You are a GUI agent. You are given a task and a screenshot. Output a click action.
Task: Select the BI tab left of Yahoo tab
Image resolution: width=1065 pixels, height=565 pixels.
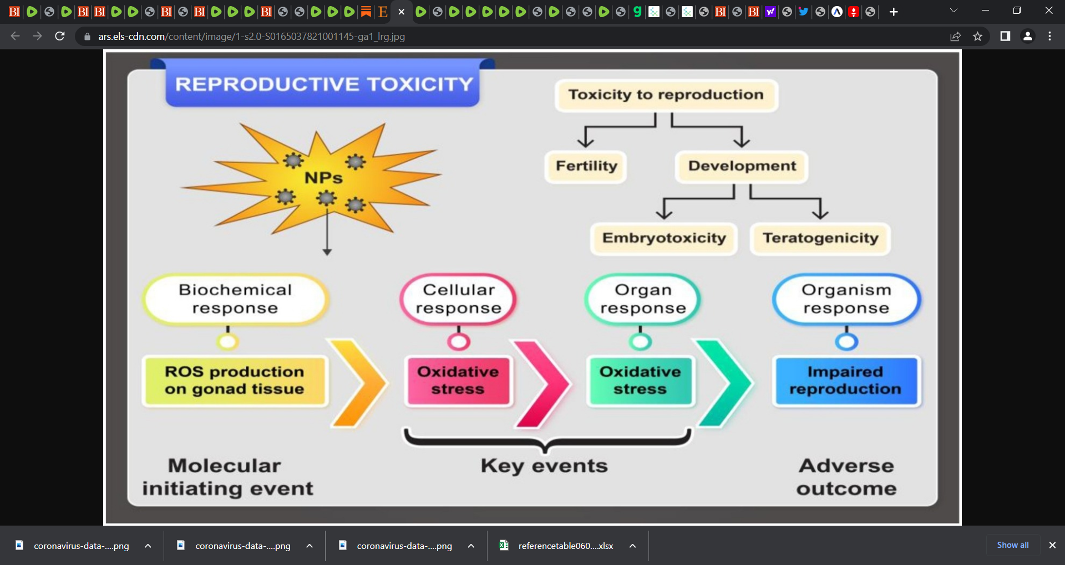[754, 12]
